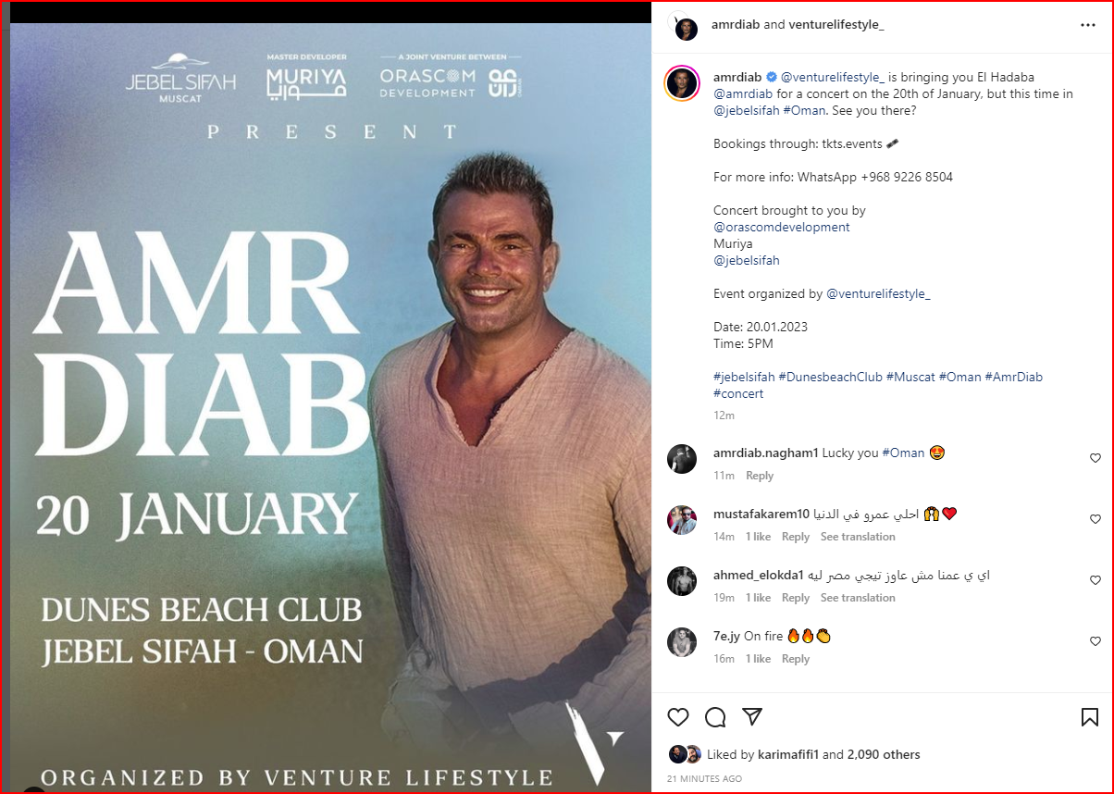Like the 7e.jy "On fire" comment

1095,641
